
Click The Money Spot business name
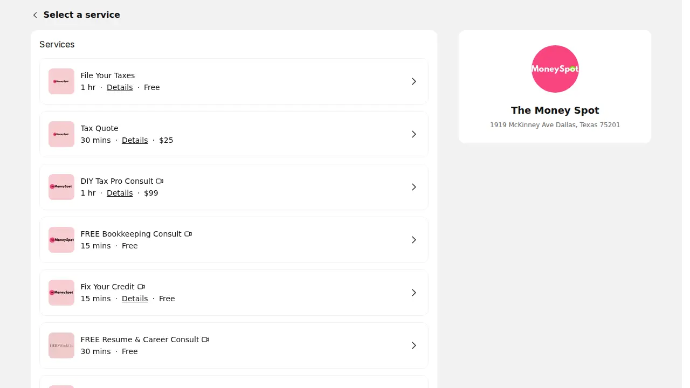point(555,110)
